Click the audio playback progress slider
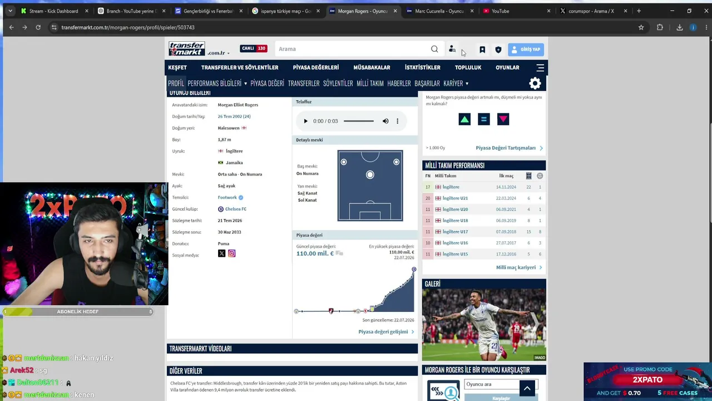Viewport: 712px width, 401px height. (x=359, y=121)
